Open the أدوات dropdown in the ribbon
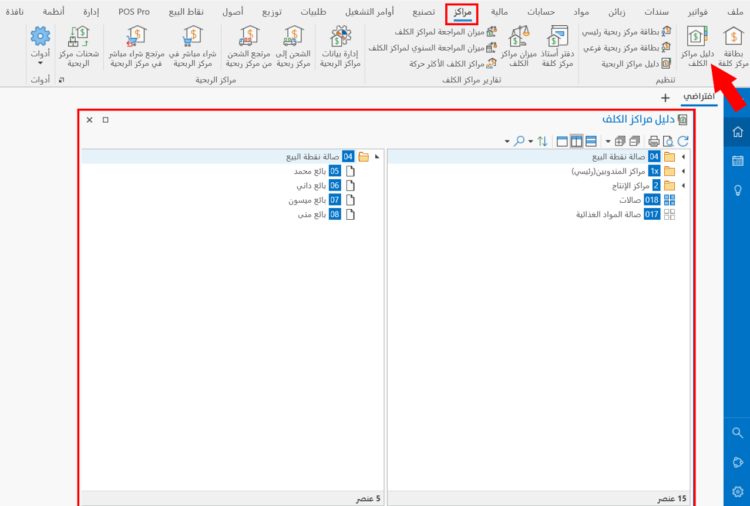This screenshot has height=506, width=750. tap(40, 46)
